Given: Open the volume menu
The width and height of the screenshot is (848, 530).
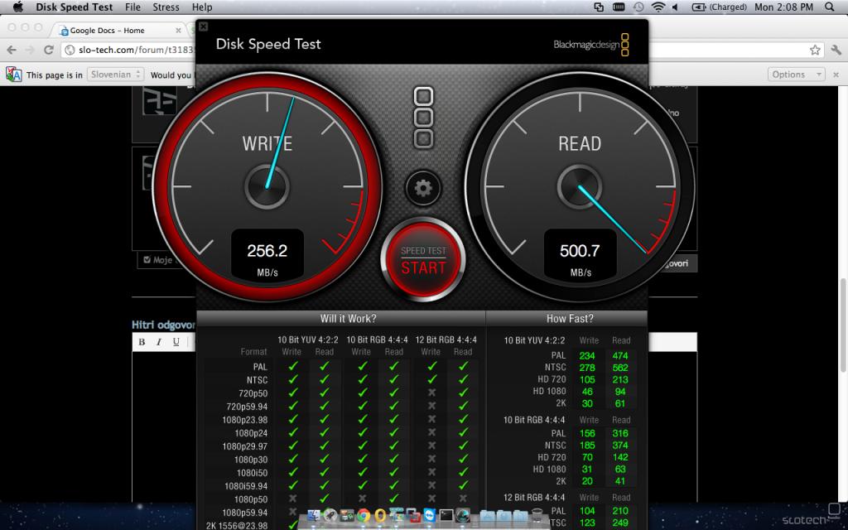Looking at the screenshot, I should (675, 7).
